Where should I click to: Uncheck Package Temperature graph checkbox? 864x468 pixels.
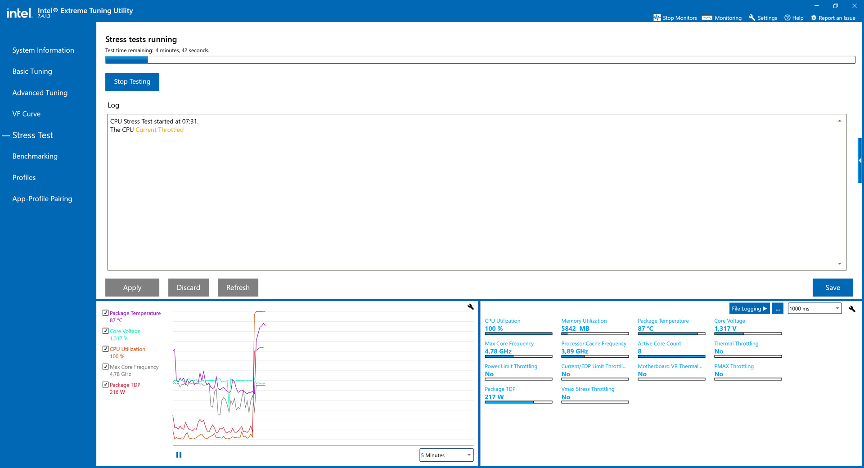point(105,313)
